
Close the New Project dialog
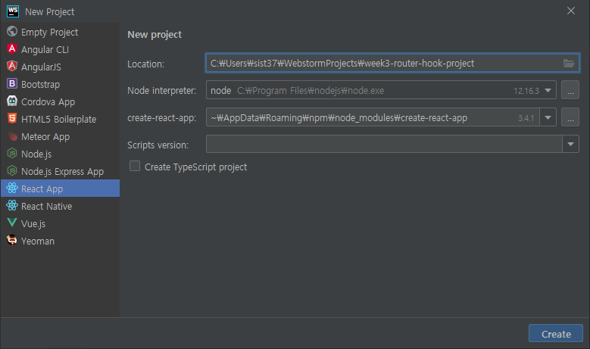coord(571,11)
